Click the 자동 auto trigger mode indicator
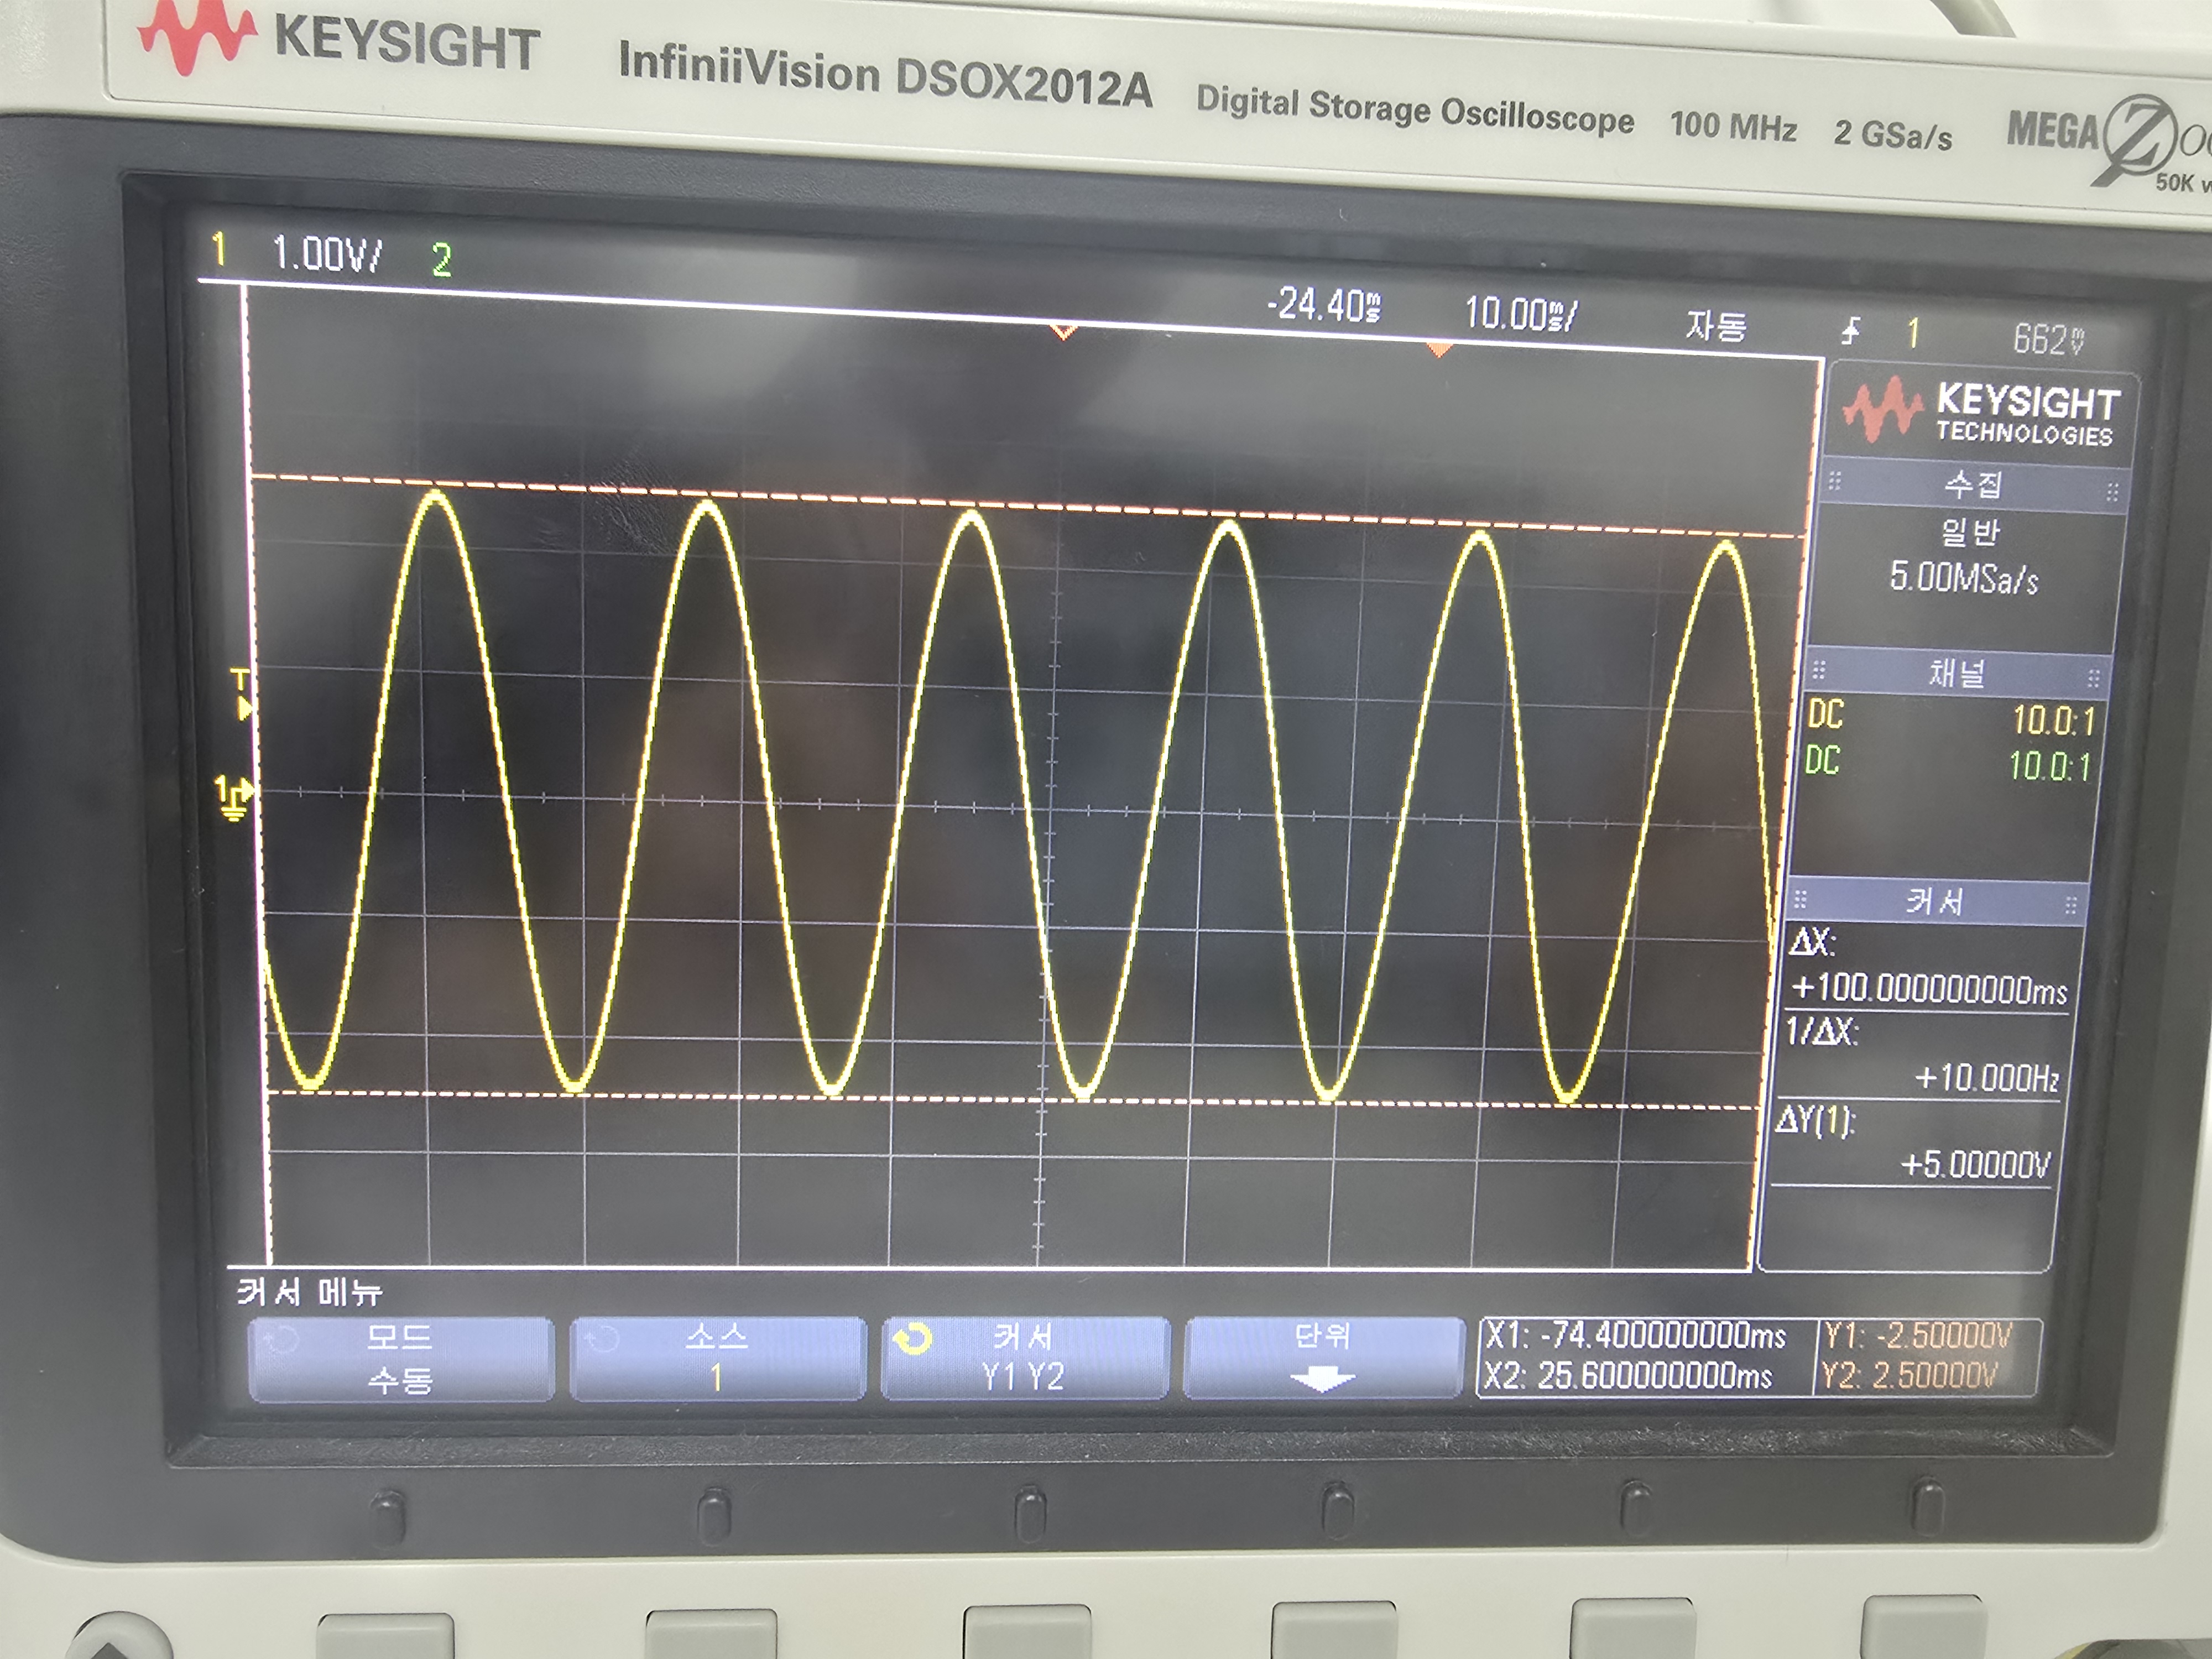The height and width of the screenshot is (1659, 2212). [x=1716, y=326]
